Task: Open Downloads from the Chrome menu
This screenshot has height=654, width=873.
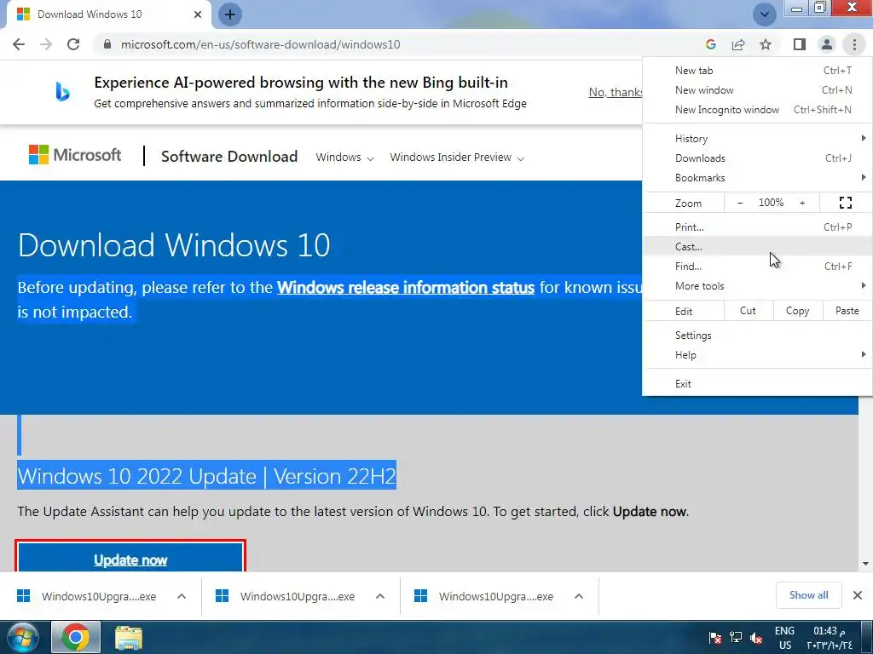Action: tap(758, 158)
